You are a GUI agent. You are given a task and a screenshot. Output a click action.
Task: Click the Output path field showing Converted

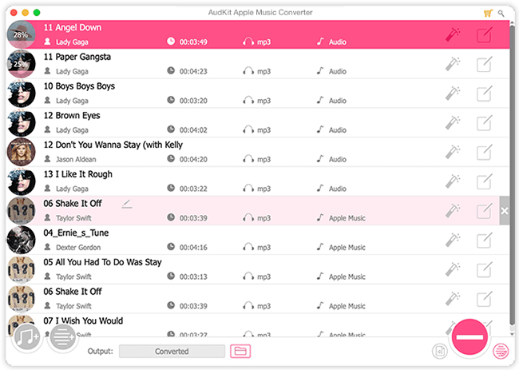click(172, 352)
